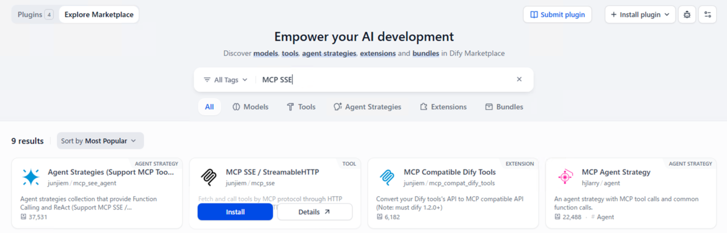Click the MCP Compatible Dify Tools icon
This screenshot has height=233, width=727.
click(387, 177)
